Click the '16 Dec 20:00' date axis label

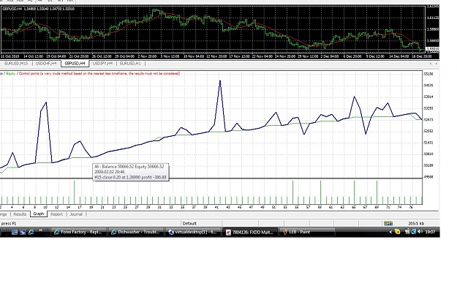(421, 56)
